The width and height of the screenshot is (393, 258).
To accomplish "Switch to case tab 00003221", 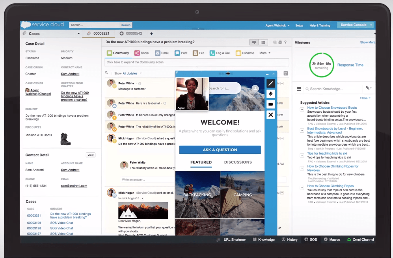I will [98, 34].
